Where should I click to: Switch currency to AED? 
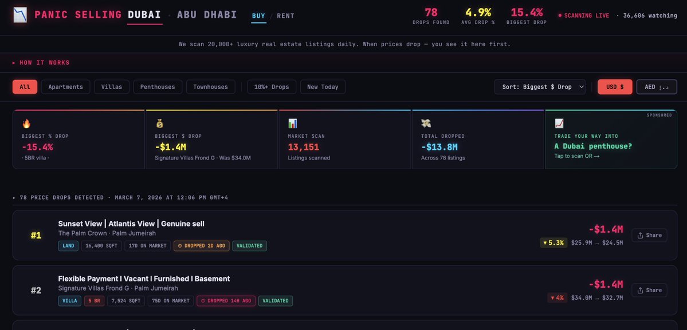click(656, 86)
